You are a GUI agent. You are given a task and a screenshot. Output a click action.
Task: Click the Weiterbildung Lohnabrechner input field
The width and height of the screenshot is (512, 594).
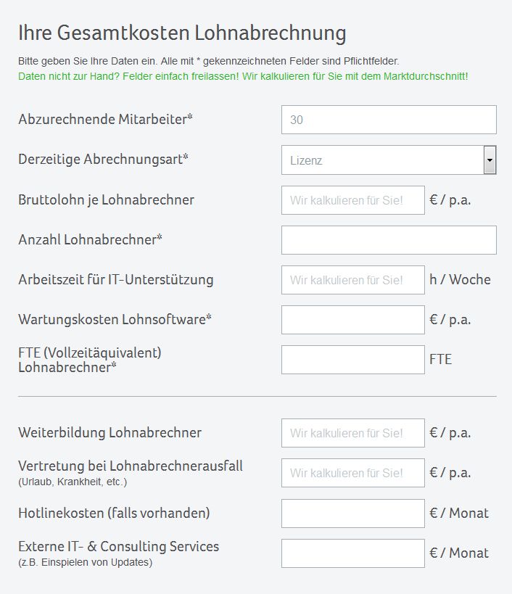[353, 433]
